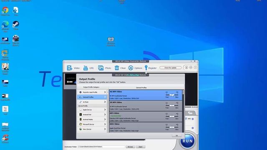The image size is (267, 150).
Task: Adjust 2K MP4 Video quality slider
Action: coord(172,106)
